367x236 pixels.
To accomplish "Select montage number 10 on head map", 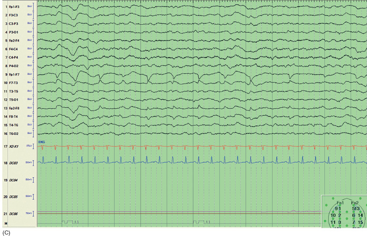I will click(334, 215).
